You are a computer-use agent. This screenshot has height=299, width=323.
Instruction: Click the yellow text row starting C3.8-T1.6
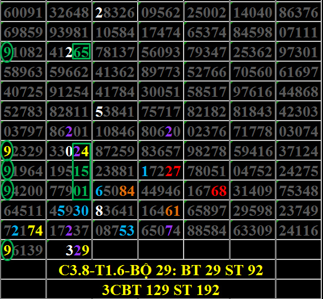coord(161,270)
